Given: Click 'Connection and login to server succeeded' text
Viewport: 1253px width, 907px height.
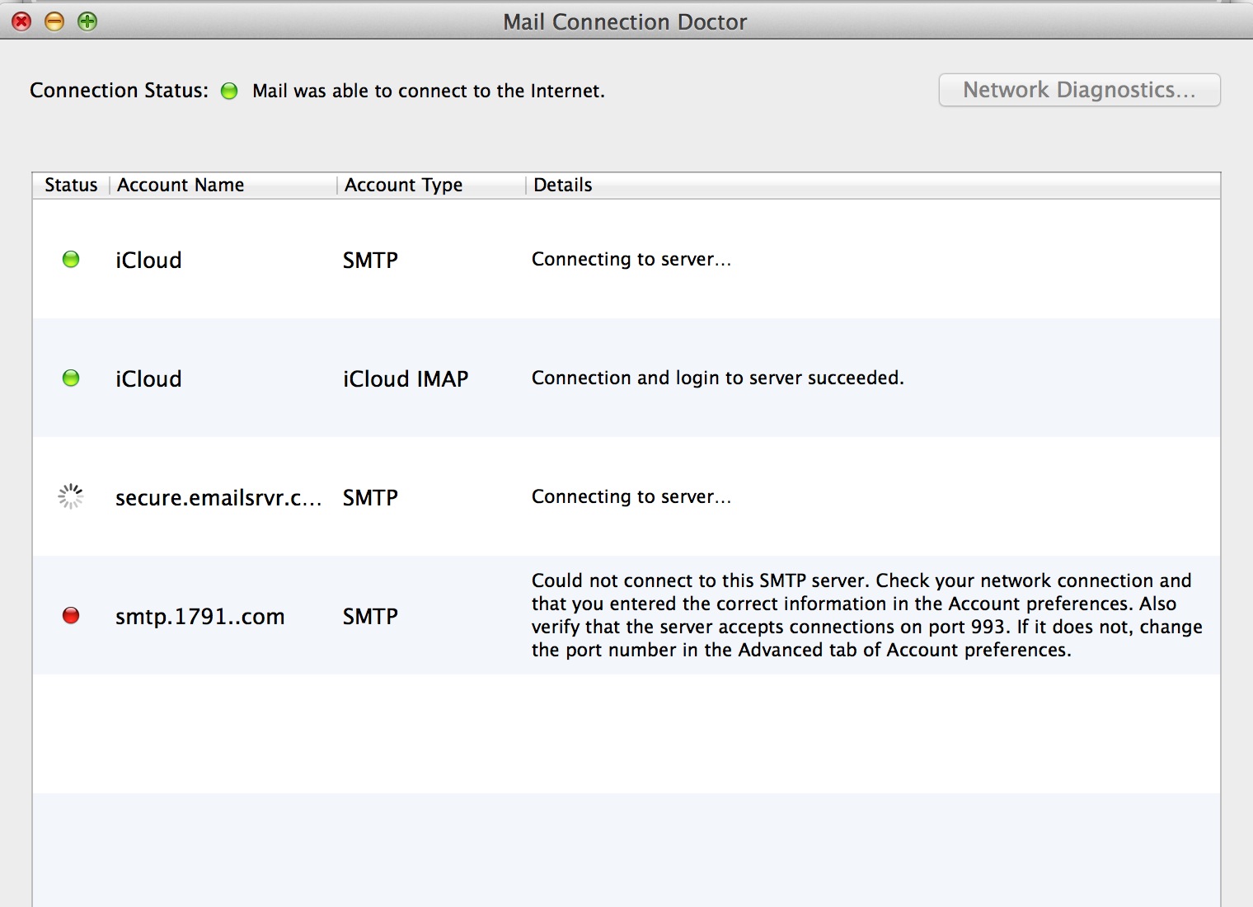Looking at the screenshot, I should pyautogui.click(x=717, y=378).
